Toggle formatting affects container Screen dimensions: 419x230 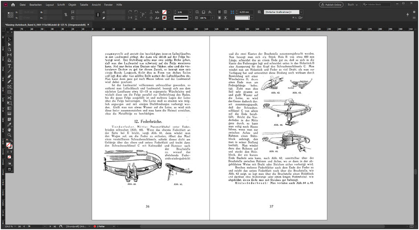pos(8,152)
